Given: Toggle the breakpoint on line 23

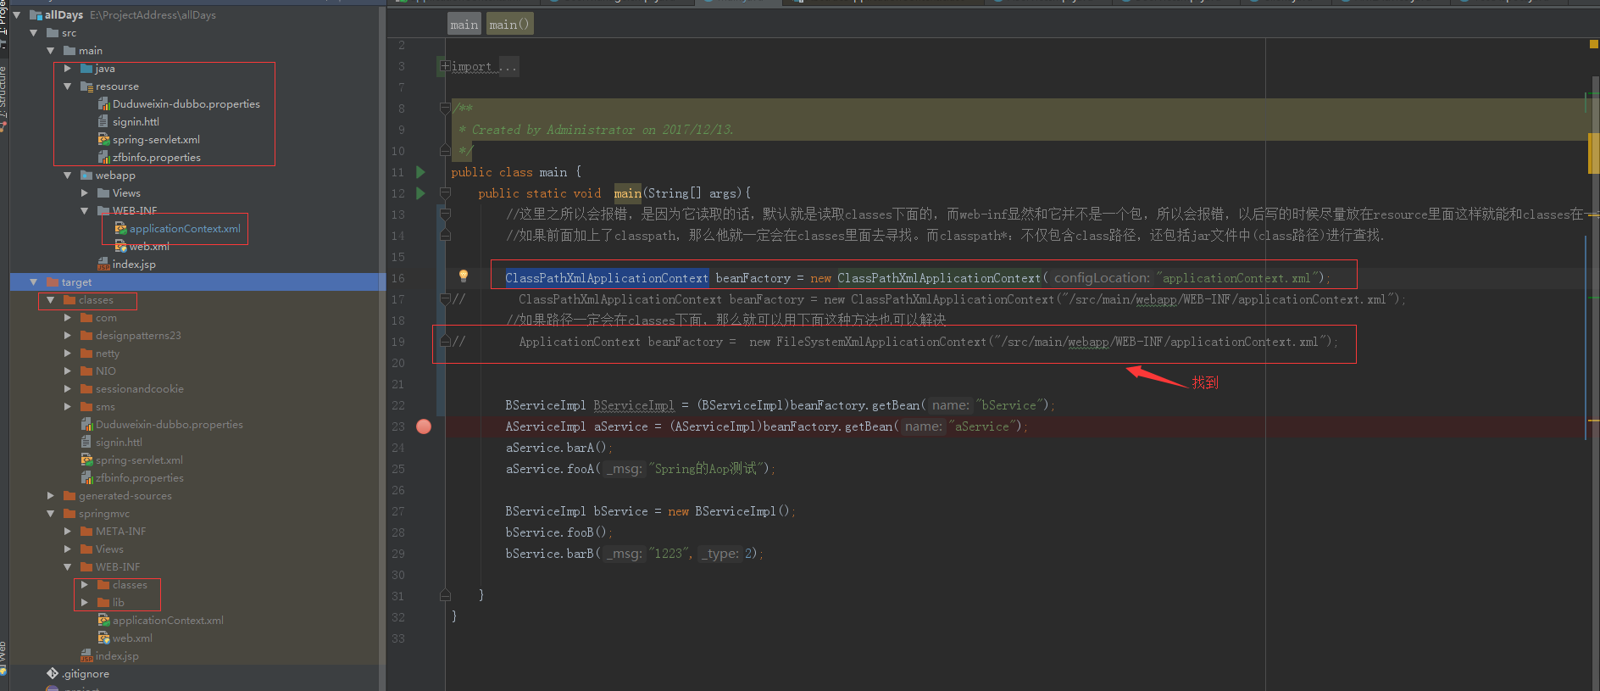Looking at the screenshot, I should [424, 426].
